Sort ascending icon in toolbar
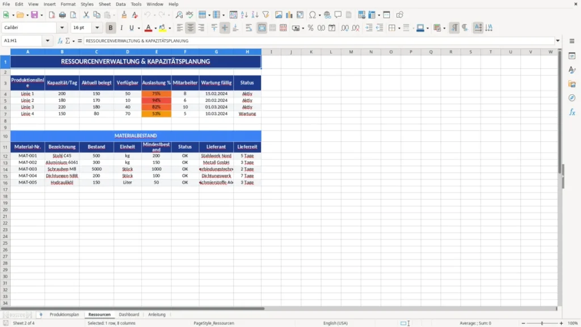 [x=244, y=15]
